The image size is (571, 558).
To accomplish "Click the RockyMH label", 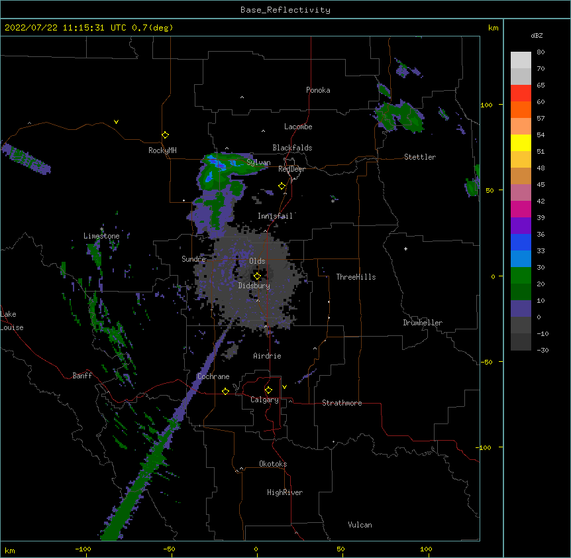I will click(x=162, y=150).
